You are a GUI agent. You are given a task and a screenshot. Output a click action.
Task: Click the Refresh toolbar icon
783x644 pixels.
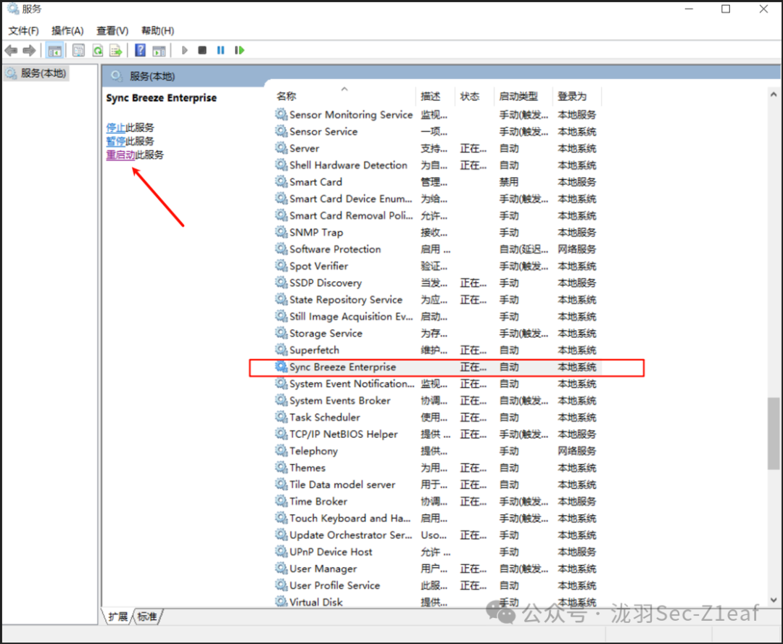click(x=98, y=51)
